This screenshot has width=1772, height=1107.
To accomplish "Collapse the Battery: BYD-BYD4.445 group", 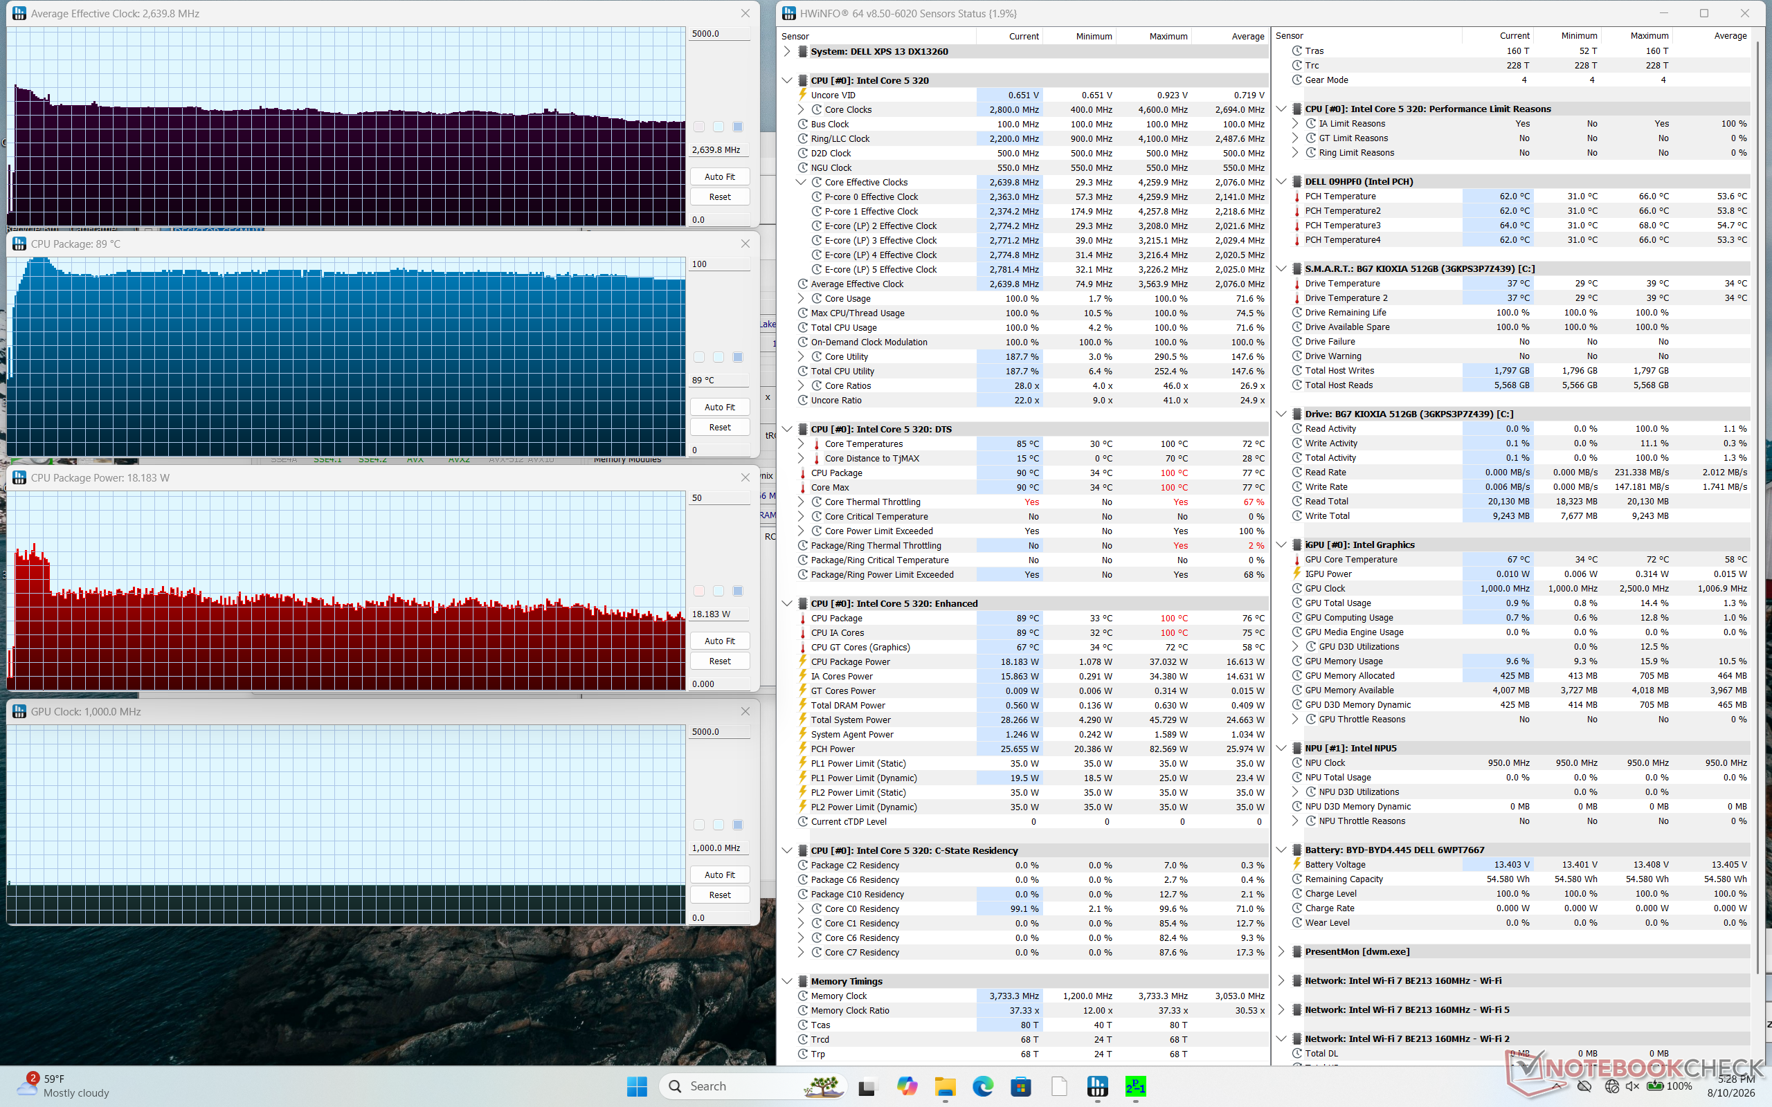I will click(1281, 850).
